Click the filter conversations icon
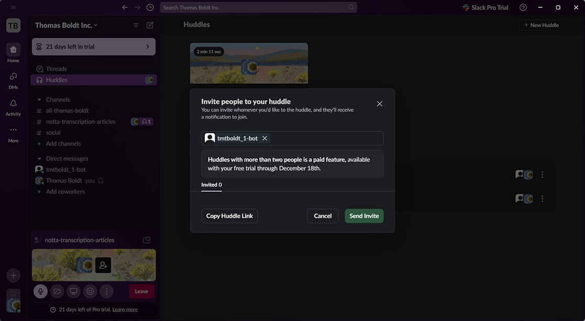This screenshot has width=585, height=321. (x=136, y=25)
